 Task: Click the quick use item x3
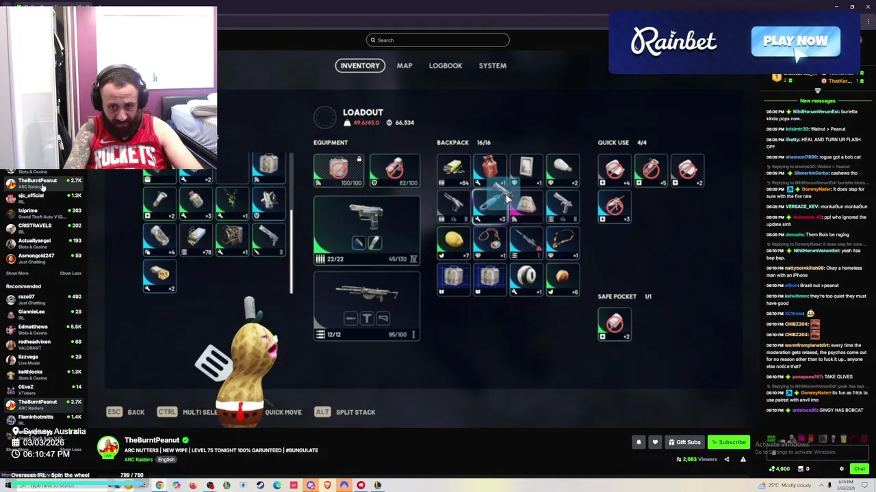(x=615, y=206)
